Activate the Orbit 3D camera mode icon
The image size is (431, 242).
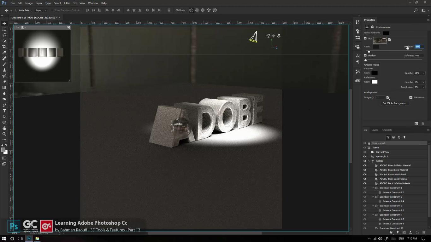point(191,10)
